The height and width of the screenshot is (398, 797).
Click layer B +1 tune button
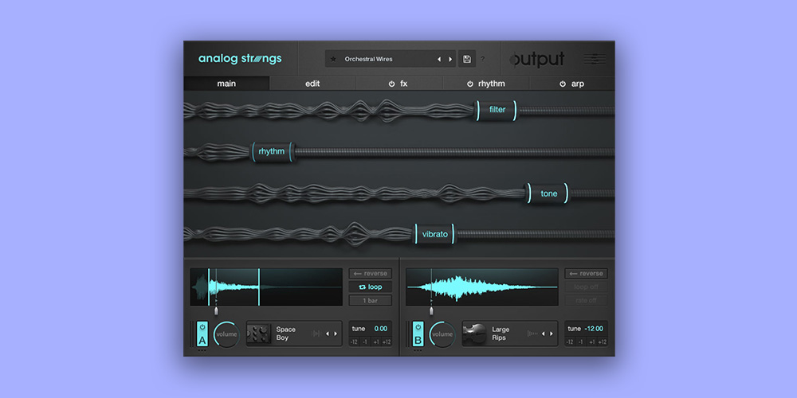point(591,342)
